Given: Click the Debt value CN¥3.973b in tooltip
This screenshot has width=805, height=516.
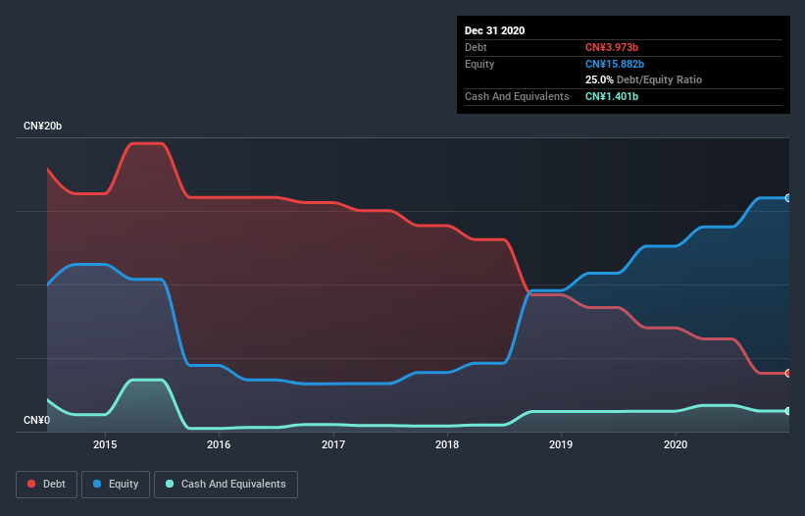Looking at the screenshot, I should point(612,47).
